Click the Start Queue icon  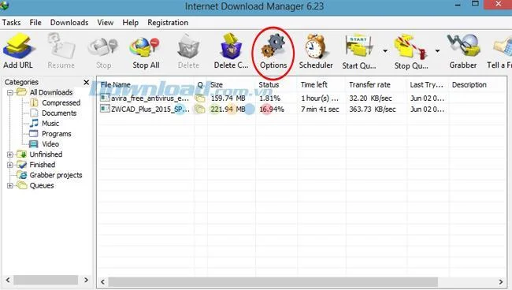[x=359, y=47]
